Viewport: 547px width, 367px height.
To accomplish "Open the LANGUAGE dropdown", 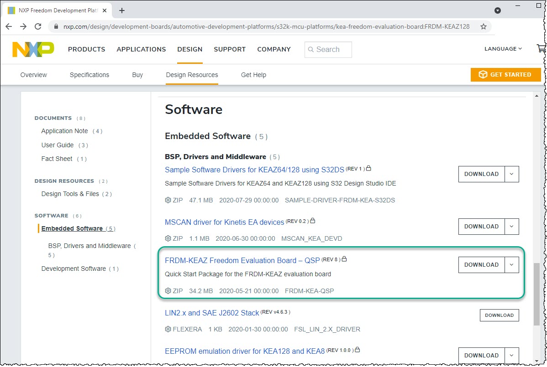I will click(502, 48).
